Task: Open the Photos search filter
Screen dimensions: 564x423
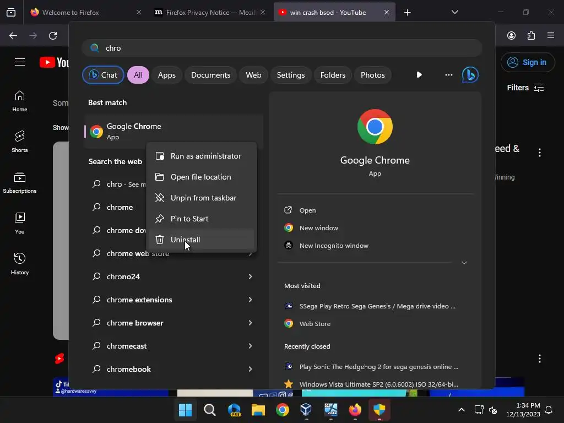Action: (373, 75)
